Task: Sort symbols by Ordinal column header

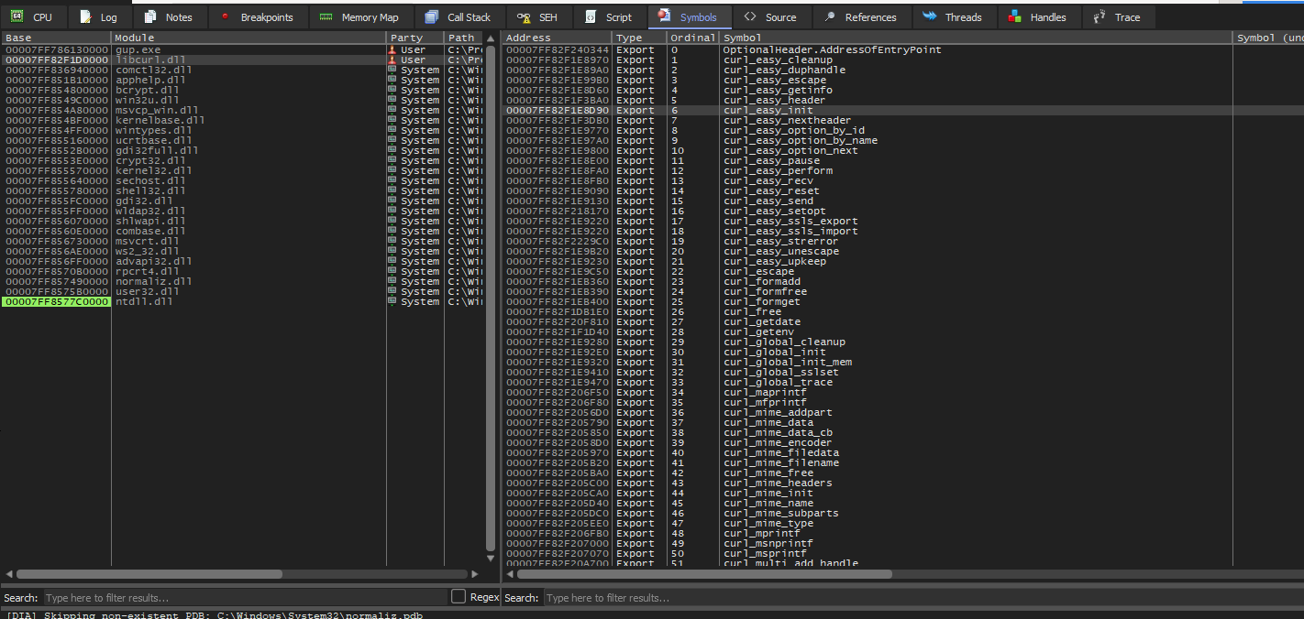Action: [x=692, y=38]
